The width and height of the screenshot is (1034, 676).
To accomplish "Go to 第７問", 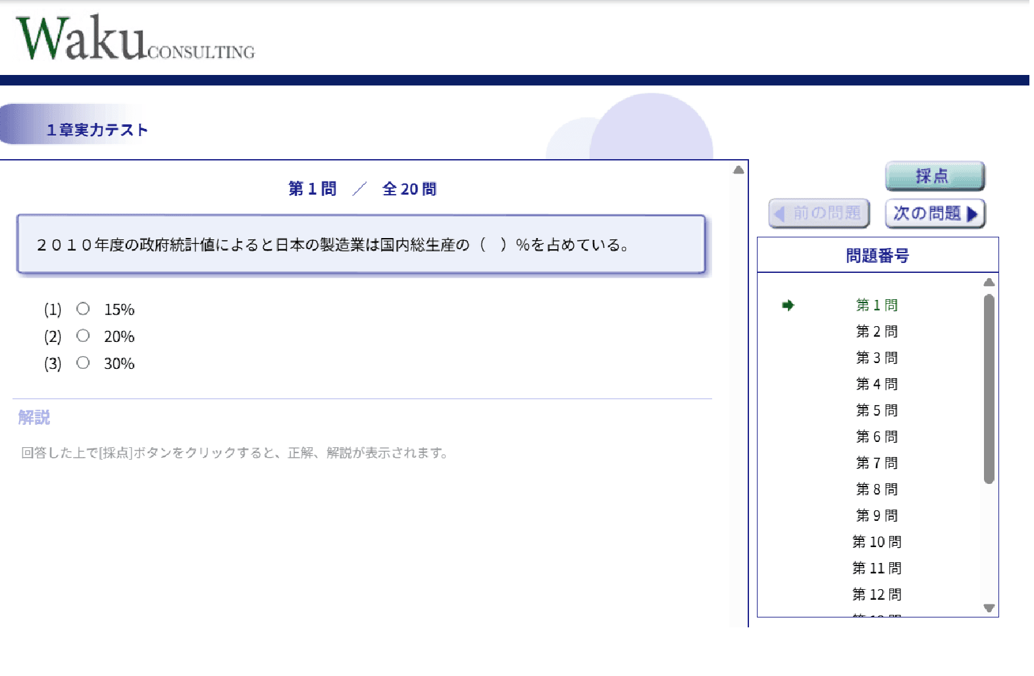I will click(x=877, y=463).
